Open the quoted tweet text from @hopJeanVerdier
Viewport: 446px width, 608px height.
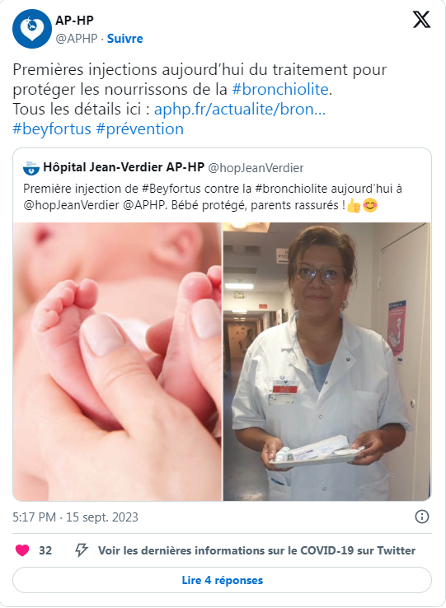point(213,197)
